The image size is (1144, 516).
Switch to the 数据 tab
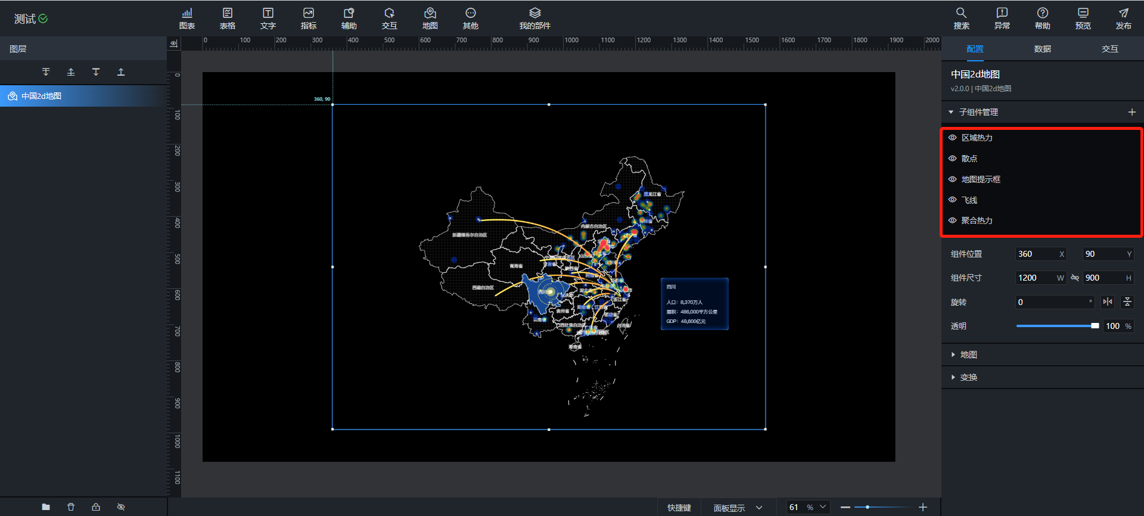(x=1042, y=49)
